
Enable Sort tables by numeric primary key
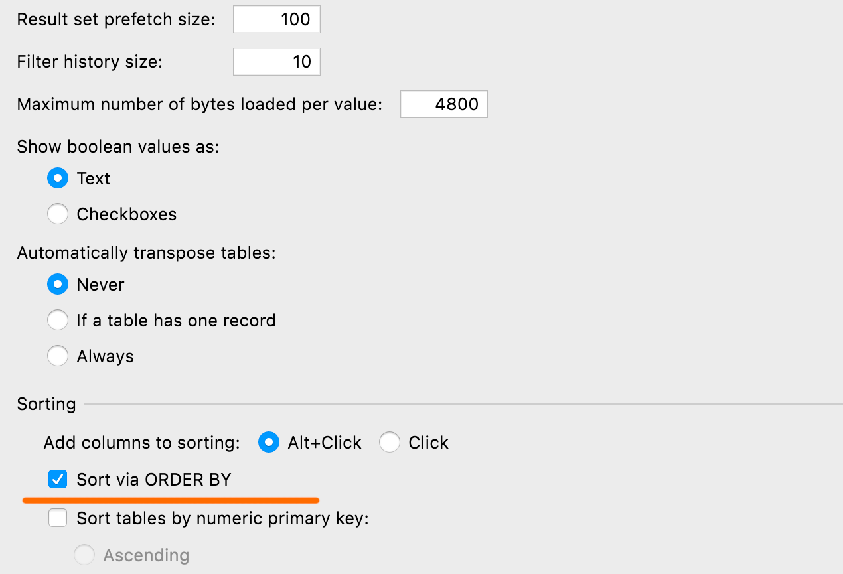(58, 518)
